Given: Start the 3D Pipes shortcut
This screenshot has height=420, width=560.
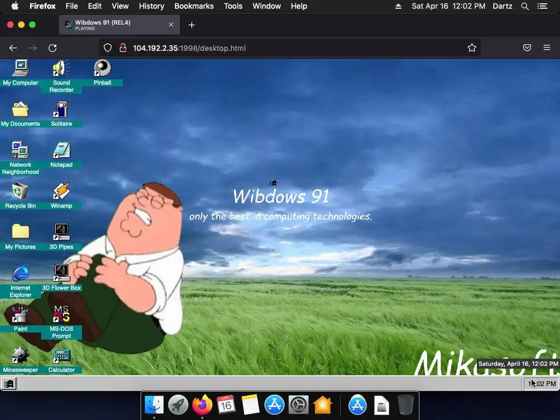Looking at the screenshot, I should click(x=61, y=237).
